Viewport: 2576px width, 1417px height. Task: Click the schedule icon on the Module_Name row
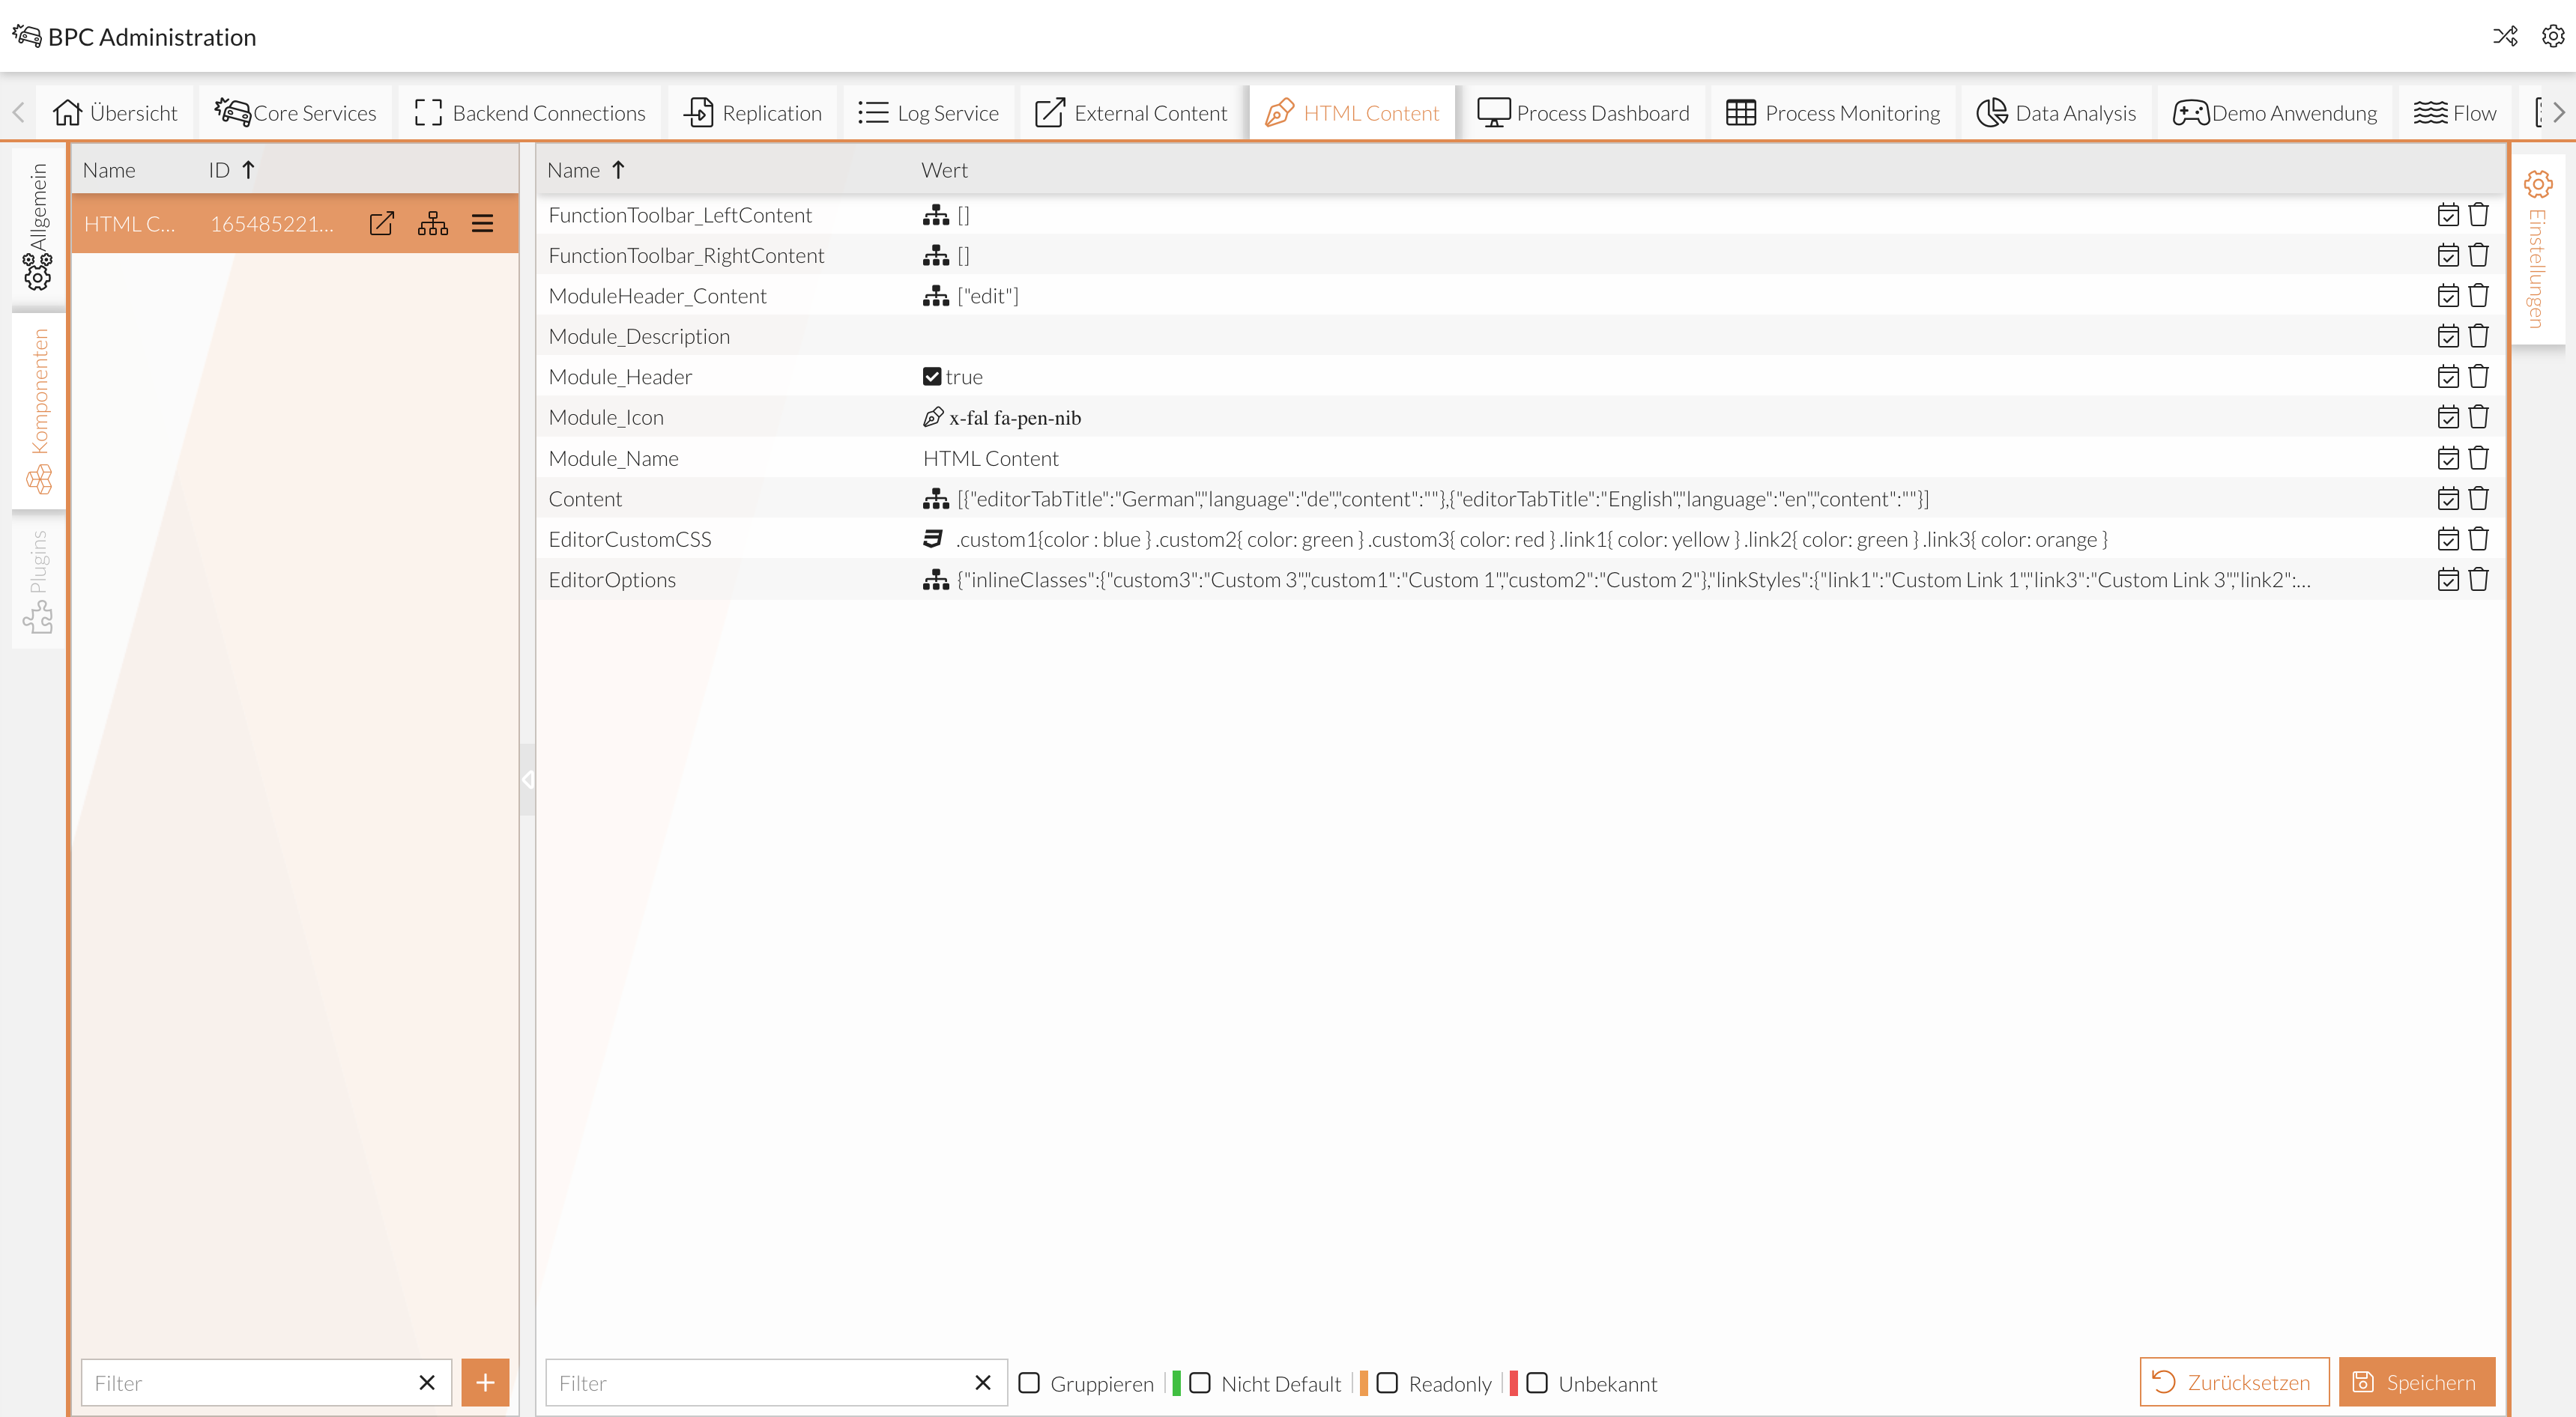pyautogui.click(x=2448, y=458)
